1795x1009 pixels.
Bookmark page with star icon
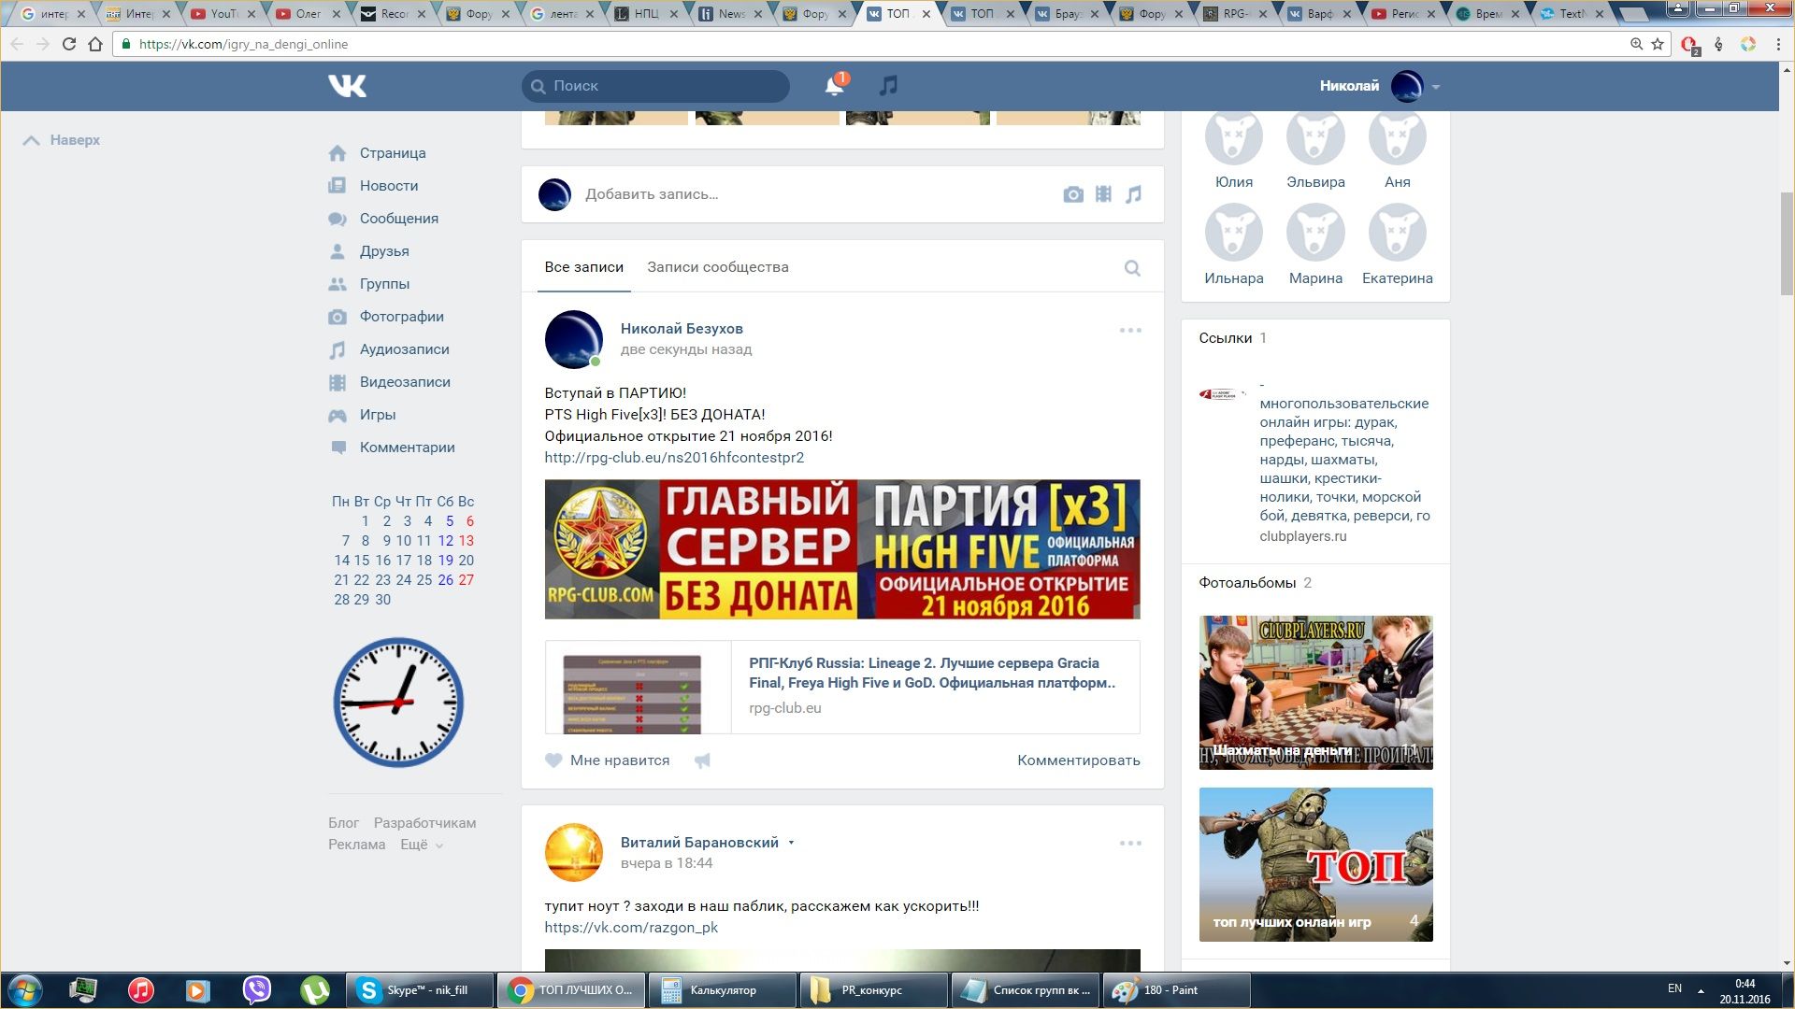[1658, 44]
